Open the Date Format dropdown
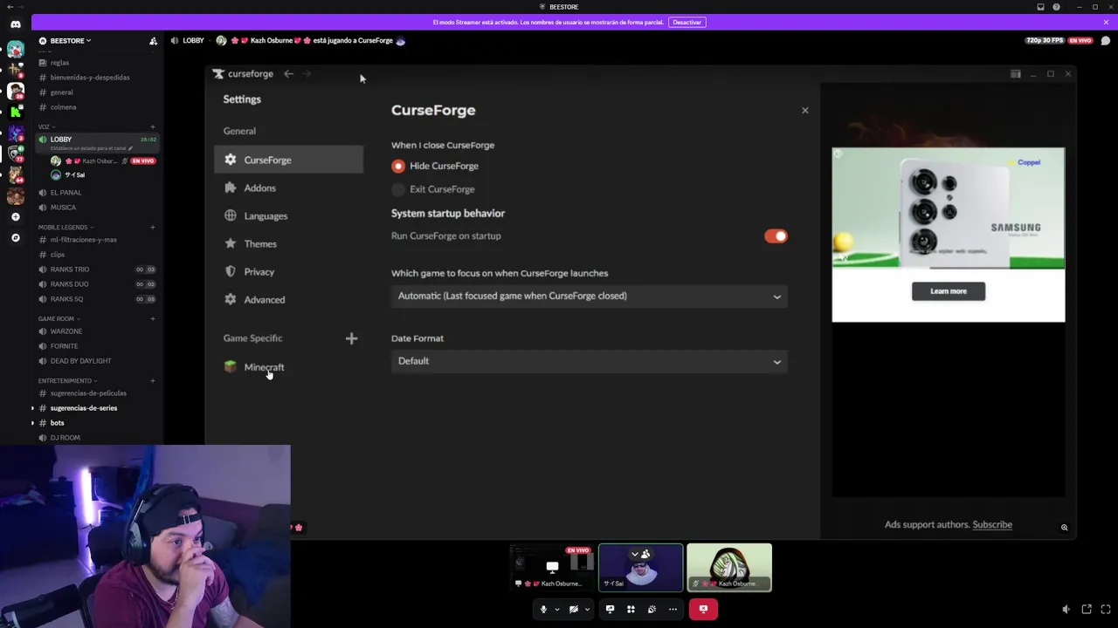 [590, 361]
